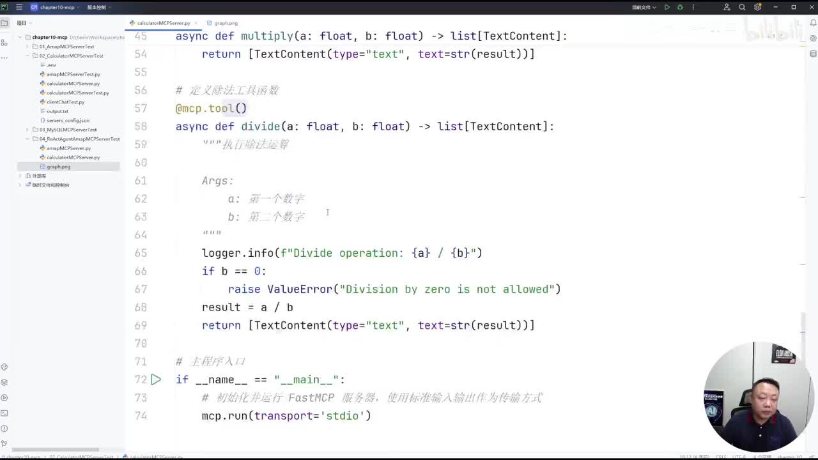Viewport: 818px width, 460px height.
Task: Click the project panel horizontal scrollbar
Action: [56, 450]
